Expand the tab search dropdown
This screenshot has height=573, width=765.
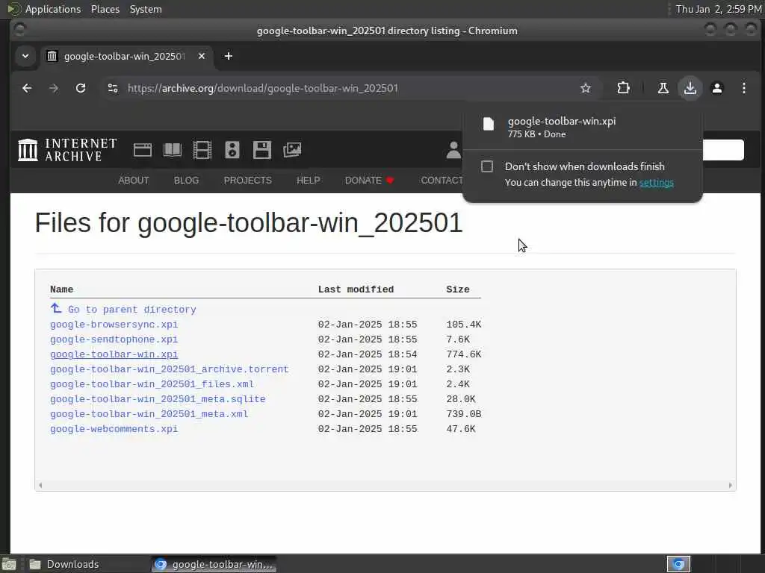pos(25,56)
